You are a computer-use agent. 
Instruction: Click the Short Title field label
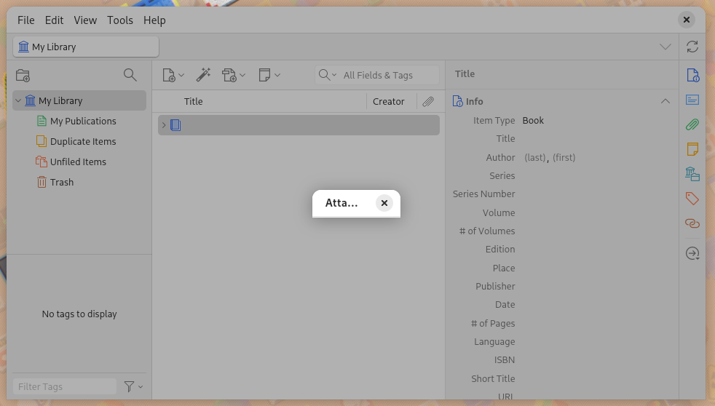(493, 378)
